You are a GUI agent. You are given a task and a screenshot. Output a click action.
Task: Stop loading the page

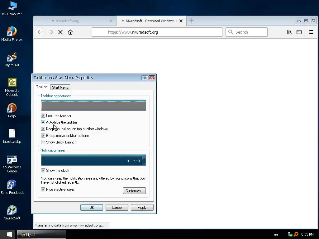pyautogui.click(x=60, y=32)
